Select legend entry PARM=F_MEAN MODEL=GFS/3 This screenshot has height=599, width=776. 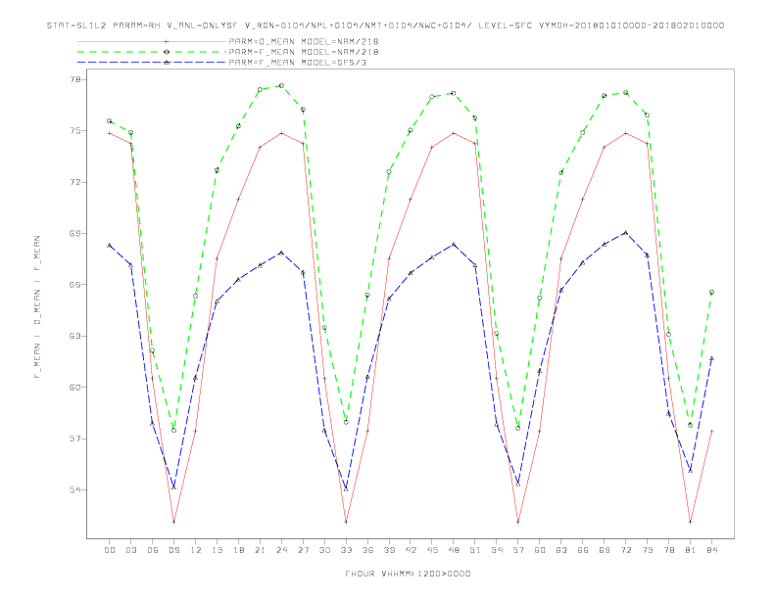[298, 63]
